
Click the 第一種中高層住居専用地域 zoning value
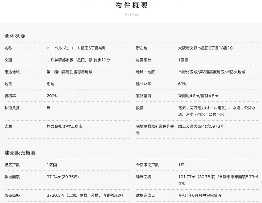coord(70,72)
